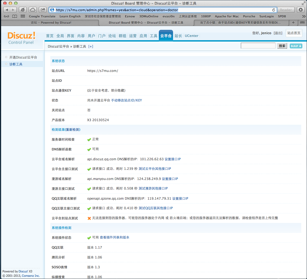Click the Reader button
Viewport: 307px width, 279px height.
[286, 10]
